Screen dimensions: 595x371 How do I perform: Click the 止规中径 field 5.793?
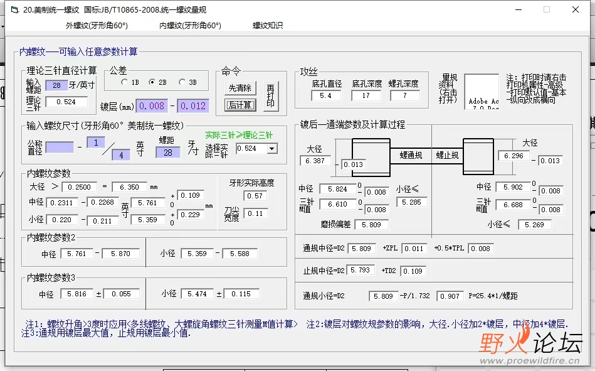pyautogui.click(x=360, y=271)
